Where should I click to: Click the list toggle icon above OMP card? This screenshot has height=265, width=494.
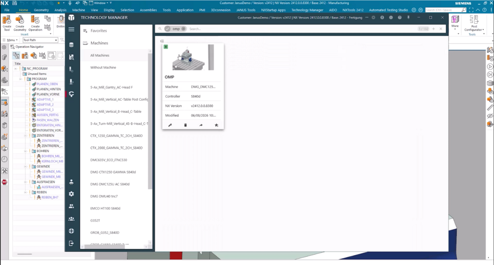tap(162, 41)
